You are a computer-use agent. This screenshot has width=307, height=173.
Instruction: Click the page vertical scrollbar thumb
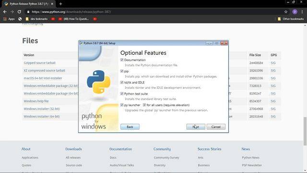tap(305, 131)
